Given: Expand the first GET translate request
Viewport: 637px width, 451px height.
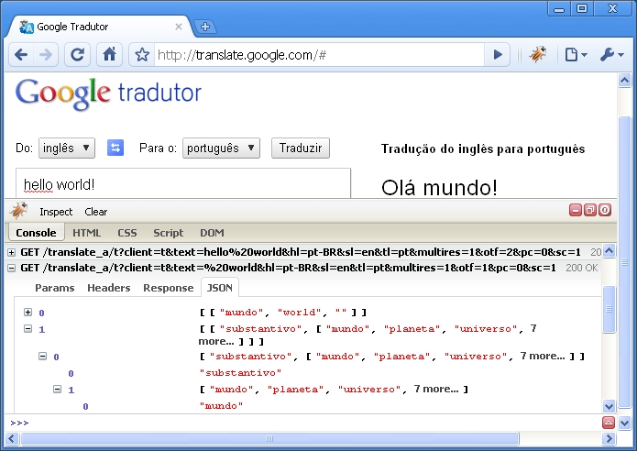Looking at the screenshot, I should 11,252.
